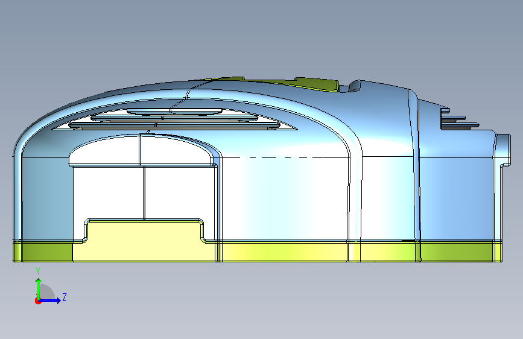Select the three stacked fins at the housing's right end
The width and height of the screenshot is (523, 339).
tap(460, 119)
